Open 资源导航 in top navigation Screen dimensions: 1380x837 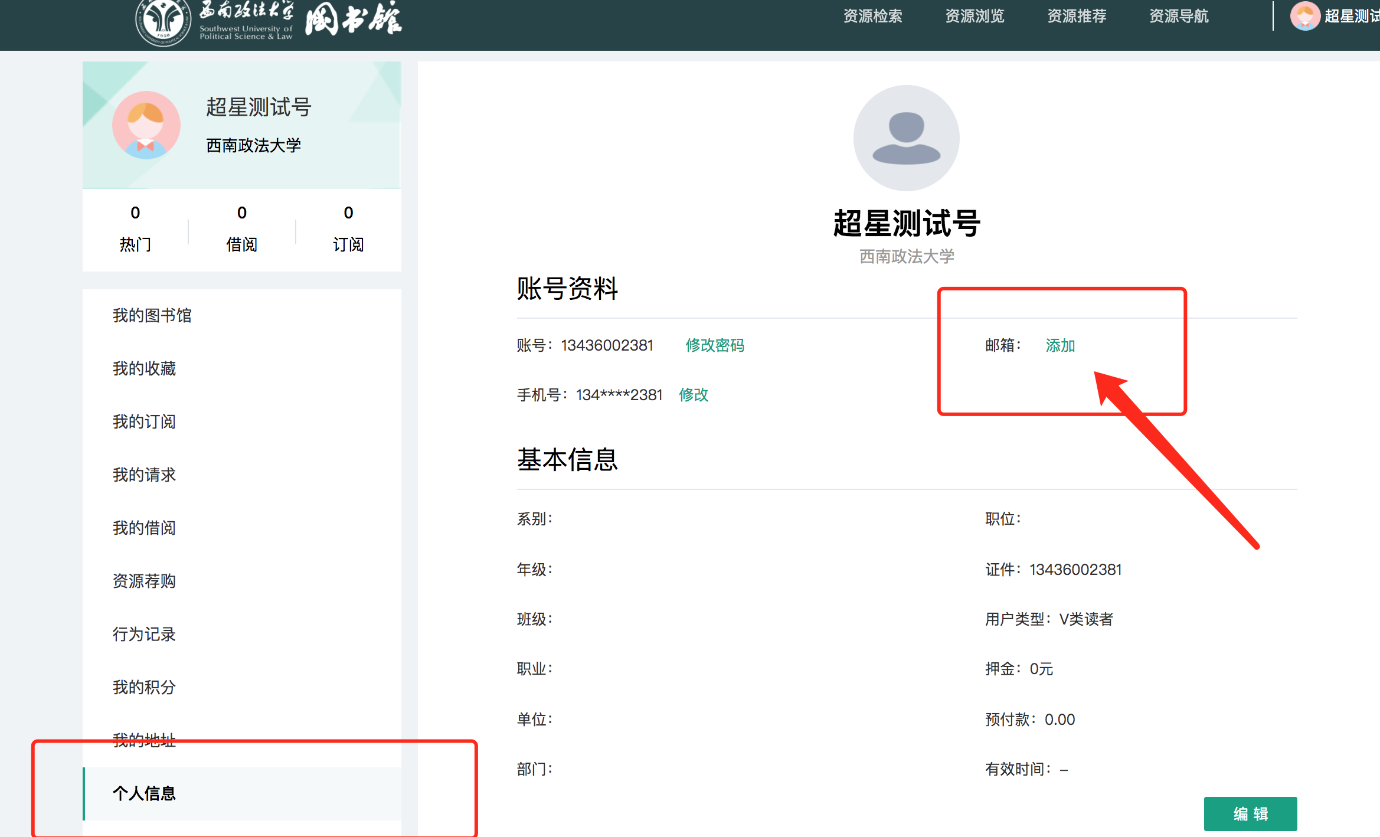tap(1179, 16)
